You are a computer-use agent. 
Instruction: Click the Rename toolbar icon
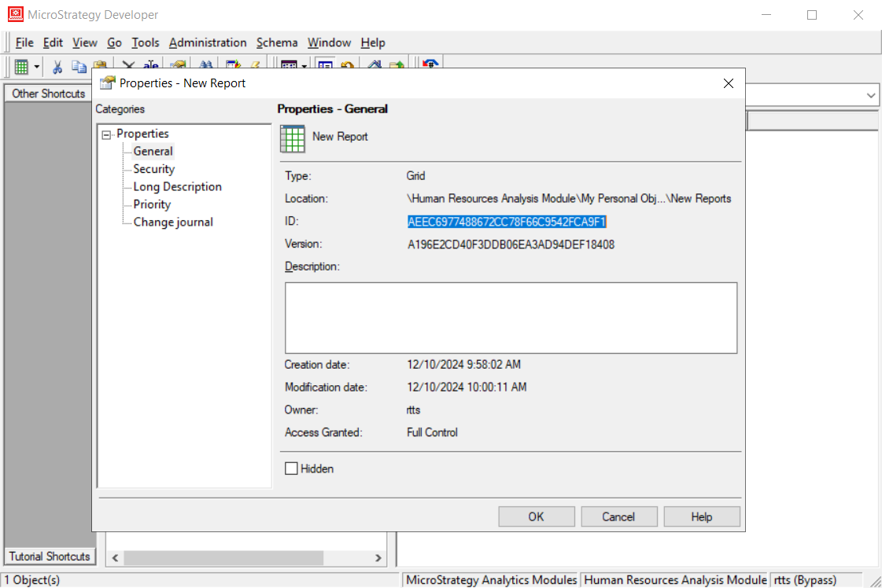[150, 64]
